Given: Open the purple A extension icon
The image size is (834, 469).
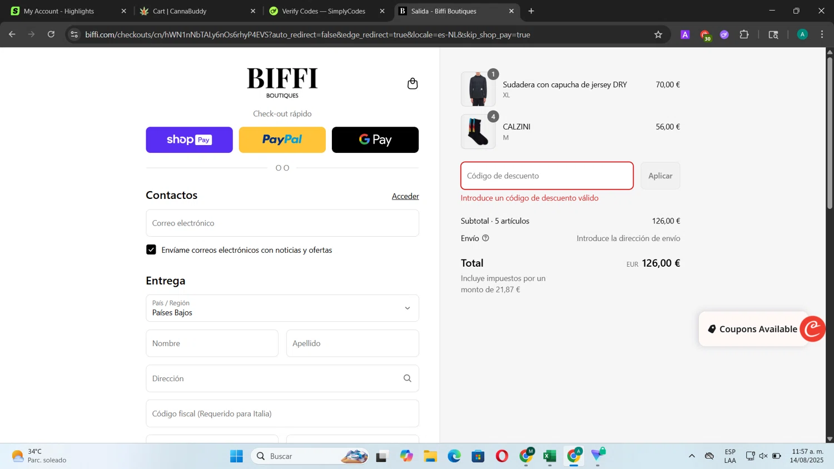Looking at the screenshot, I should coord(685,34).
